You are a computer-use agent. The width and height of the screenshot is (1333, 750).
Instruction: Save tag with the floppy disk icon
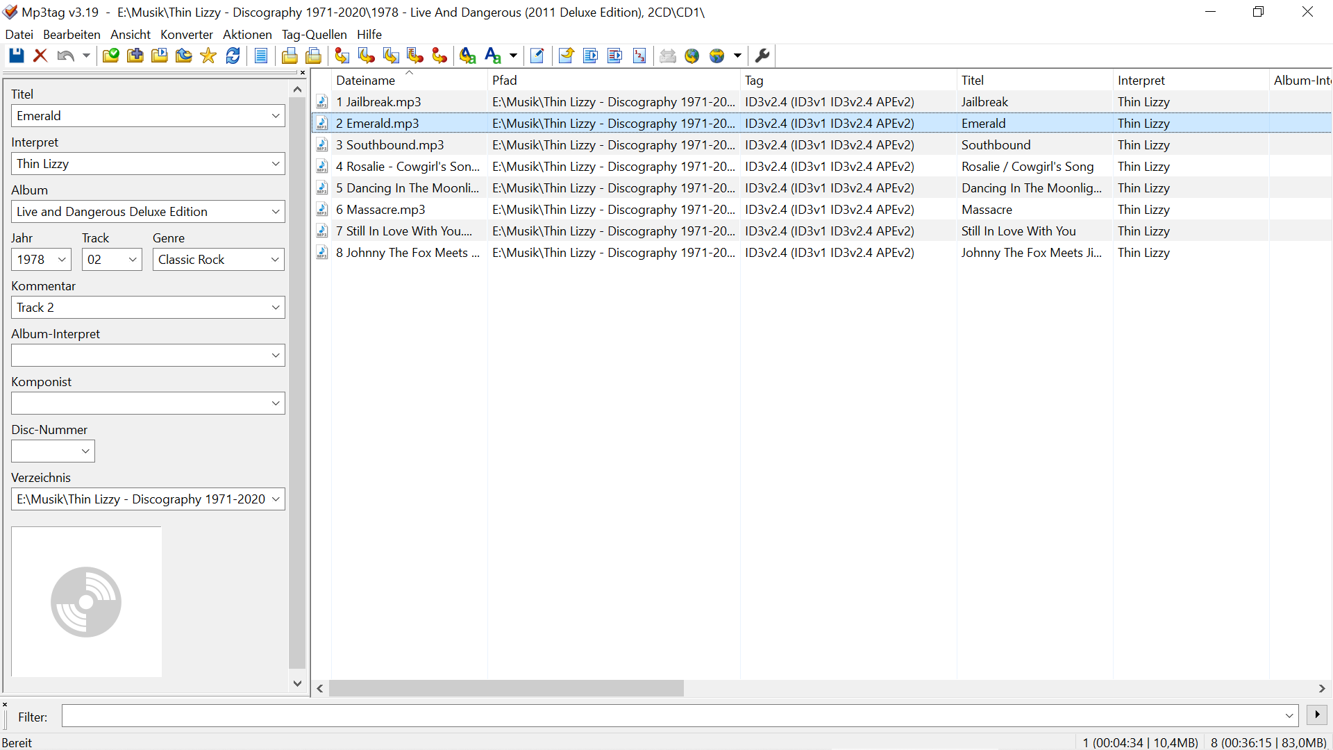pos(17,56)
